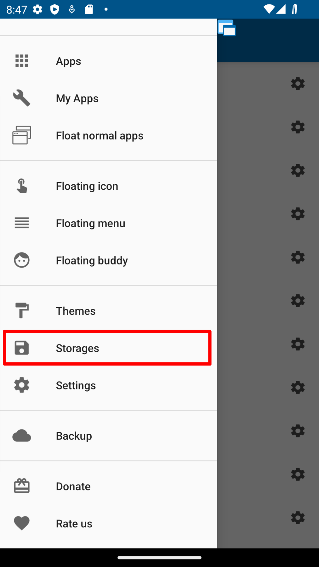Click the topmost gear on the dimmed list

[x=298, y=83]
